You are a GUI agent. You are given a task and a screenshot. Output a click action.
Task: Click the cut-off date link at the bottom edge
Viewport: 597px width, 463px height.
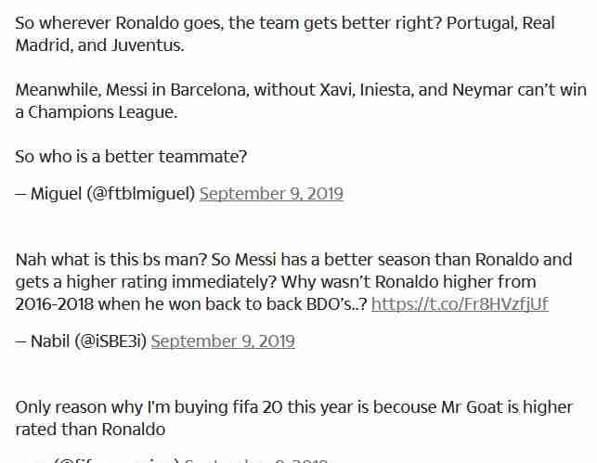pos(256,460)
